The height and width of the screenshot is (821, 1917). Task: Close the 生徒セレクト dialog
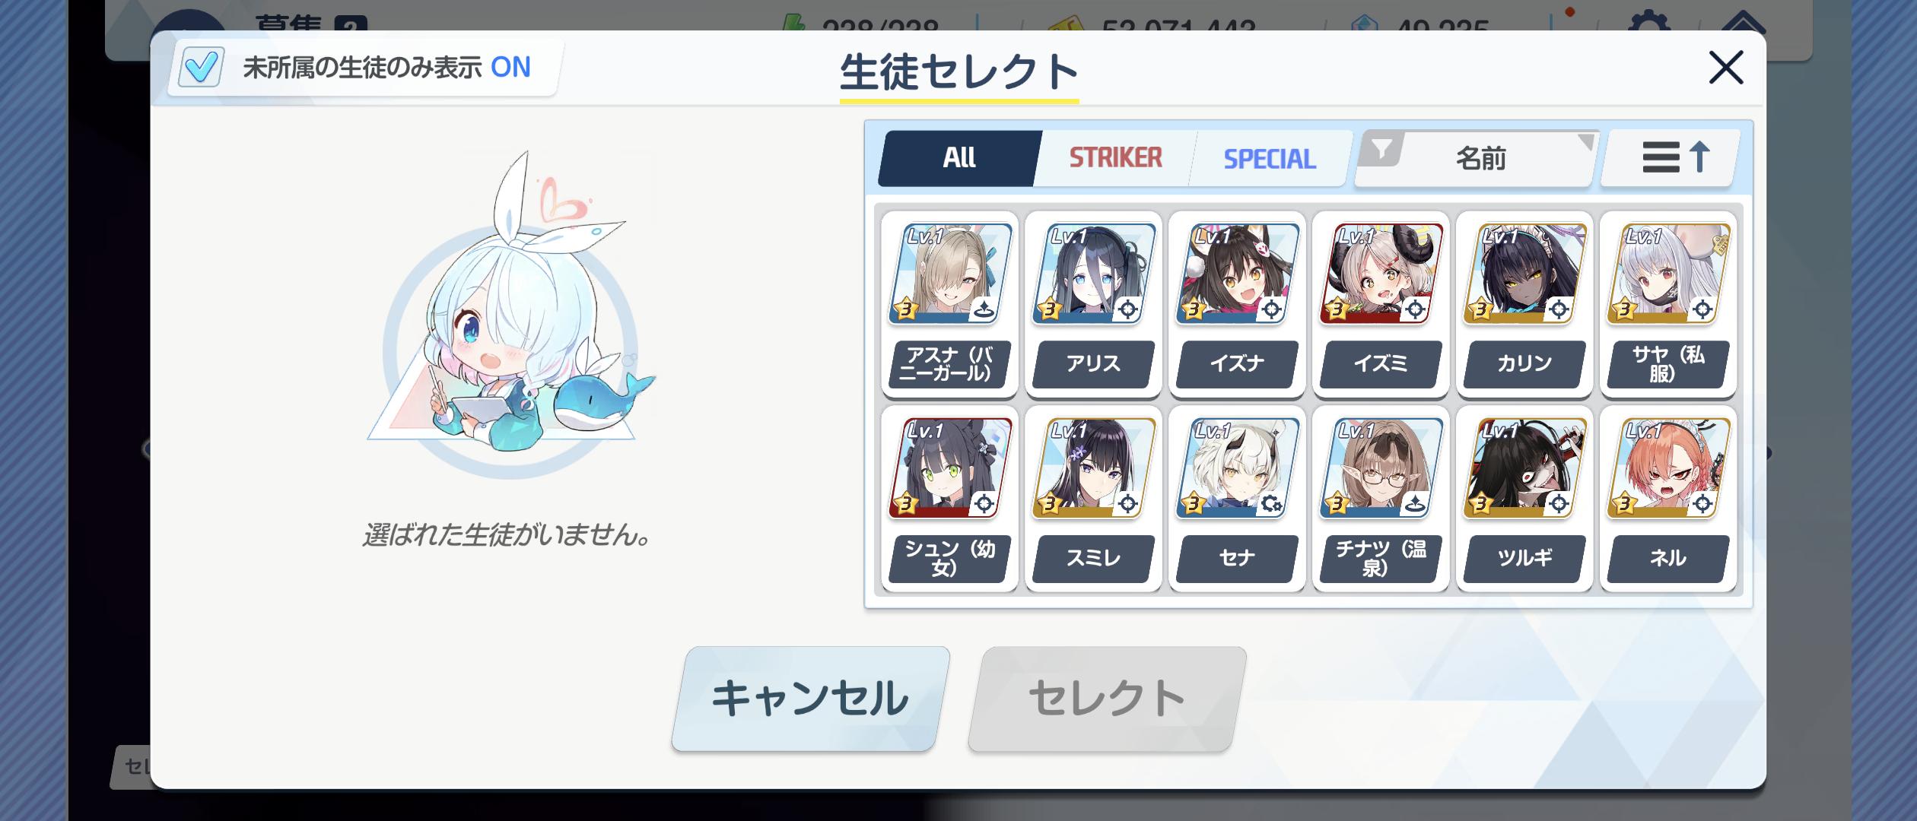tap(1726, 68)
